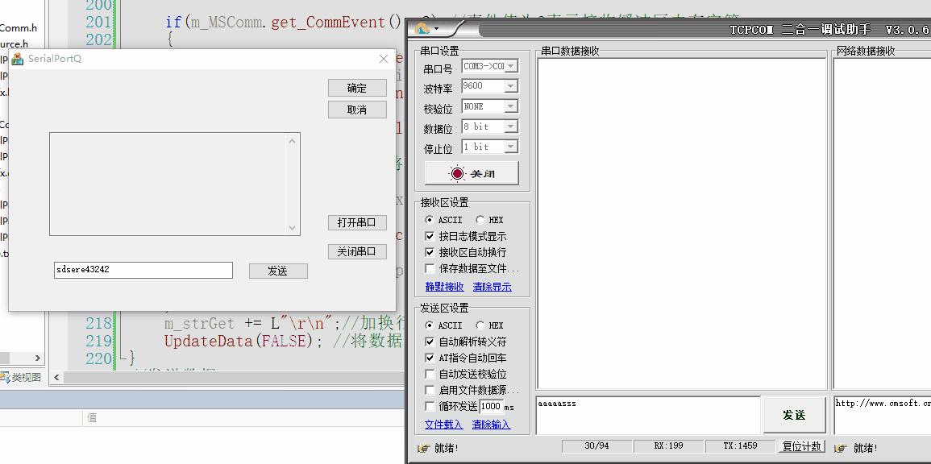Click the serial status bar hand icon
The width and height of the screenshot is (931, 464).
point(423,448)
